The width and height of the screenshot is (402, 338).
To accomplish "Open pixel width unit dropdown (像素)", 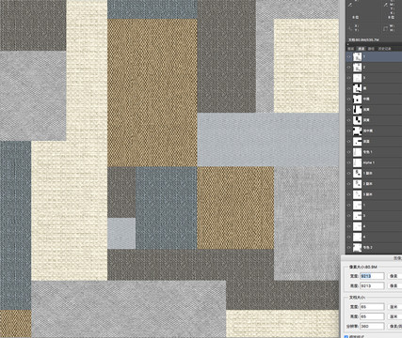I will tap(394, 276).
